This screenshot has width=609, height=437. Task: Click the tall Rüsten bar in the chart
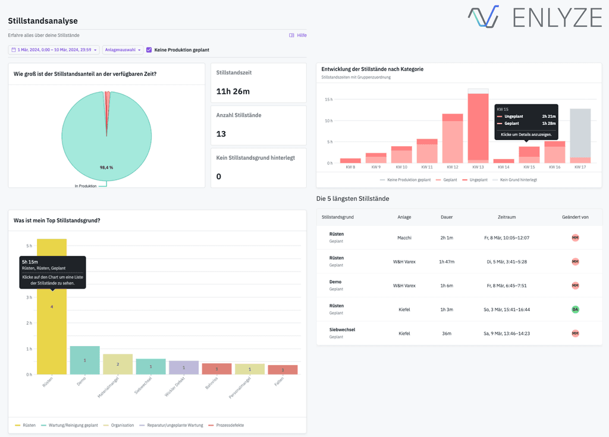pyautogui.click(x=52, y=327)
